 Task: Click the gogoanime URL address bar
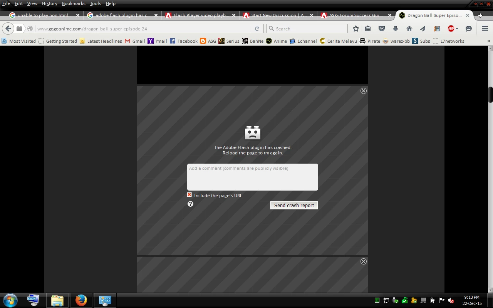(x=143, y=28)
